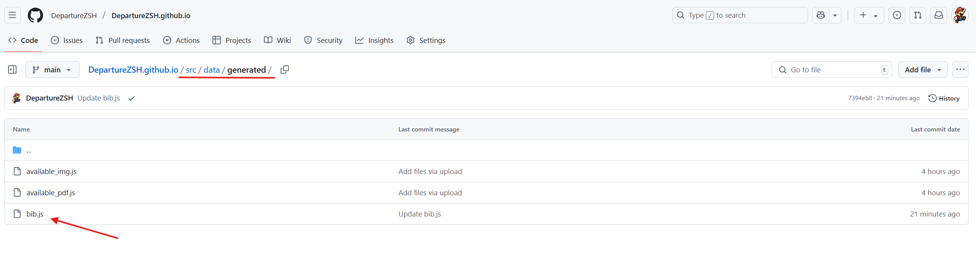This screenshot has width=976, height=278.
Task: Click the file icon beside available_pdf.js
Action: pos(17,193)
